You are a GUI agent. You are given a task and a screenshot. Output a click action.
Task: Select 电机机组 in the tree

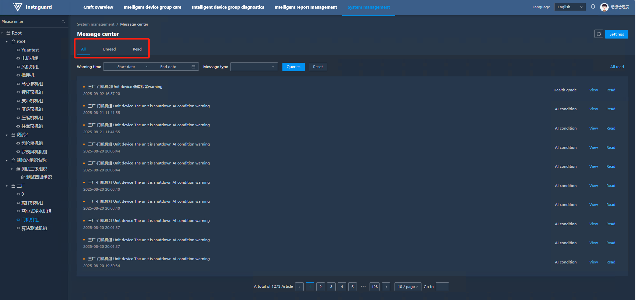click(30, 58)
